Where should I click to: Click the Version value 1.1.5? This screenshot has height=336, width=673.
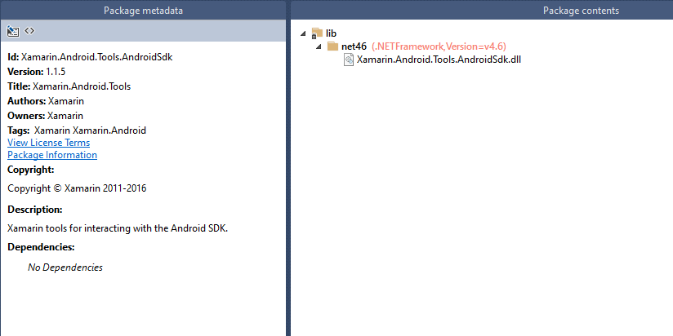pyautogui.click(x=56, y=72)
